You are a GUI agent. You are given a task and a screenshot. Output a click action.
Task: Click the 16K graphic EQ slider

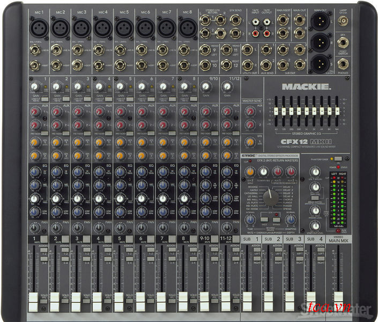[337, 111]
